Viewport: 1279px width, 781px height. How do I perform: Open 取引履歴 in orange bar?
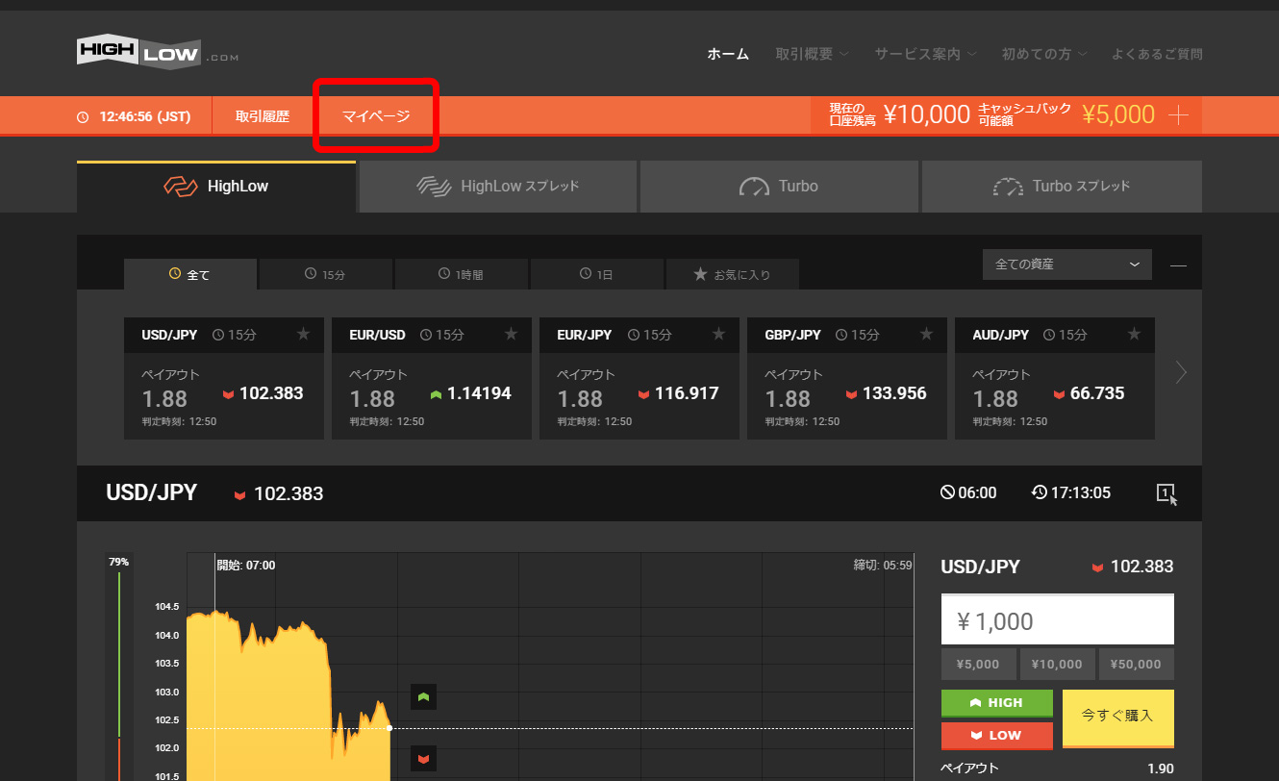pos(263,116)
